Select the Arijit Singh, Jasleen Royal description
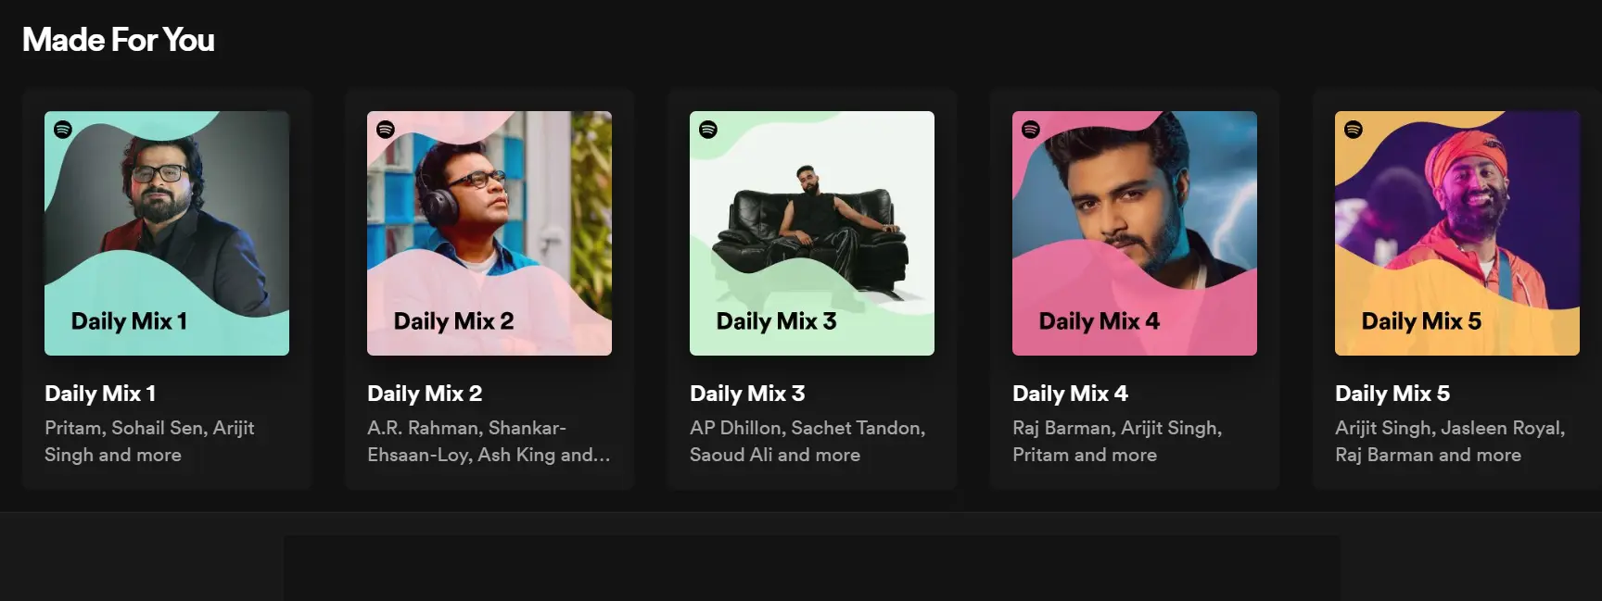 click(x=1450, y=441)
